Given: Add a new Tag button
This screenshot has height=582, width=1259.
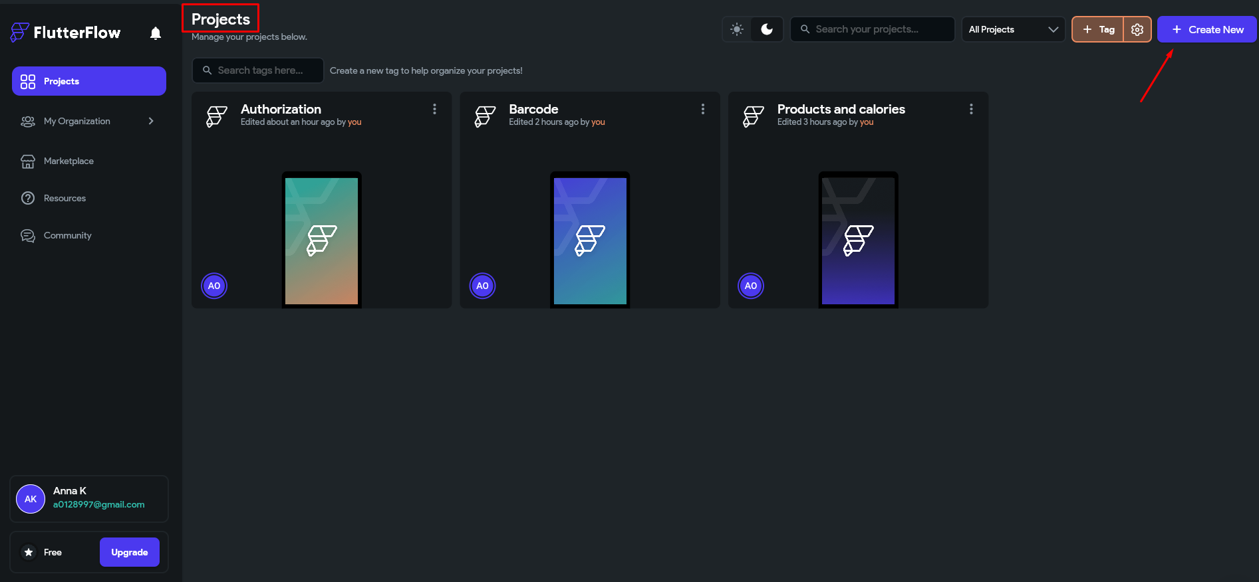Looking at the screenshot, I should [1098, 29].
